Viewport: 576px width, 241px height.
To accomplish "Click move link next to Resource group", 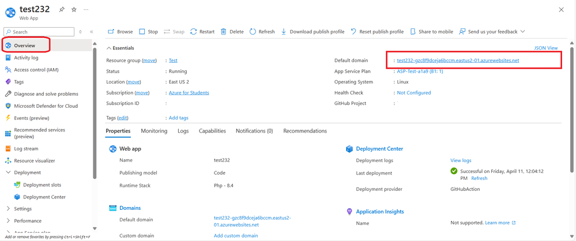I will click(149, 61).
